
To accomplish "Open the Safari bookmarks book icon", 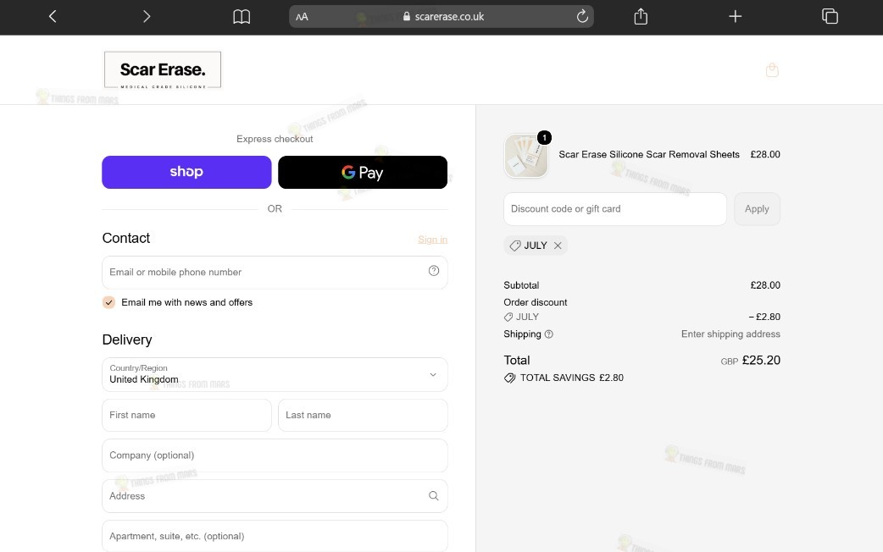I will pos(242,16).
